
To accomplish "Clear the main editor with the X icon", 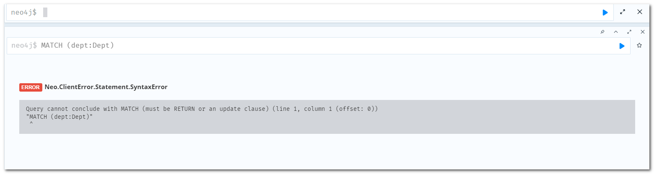I will (x=640, y=12).
